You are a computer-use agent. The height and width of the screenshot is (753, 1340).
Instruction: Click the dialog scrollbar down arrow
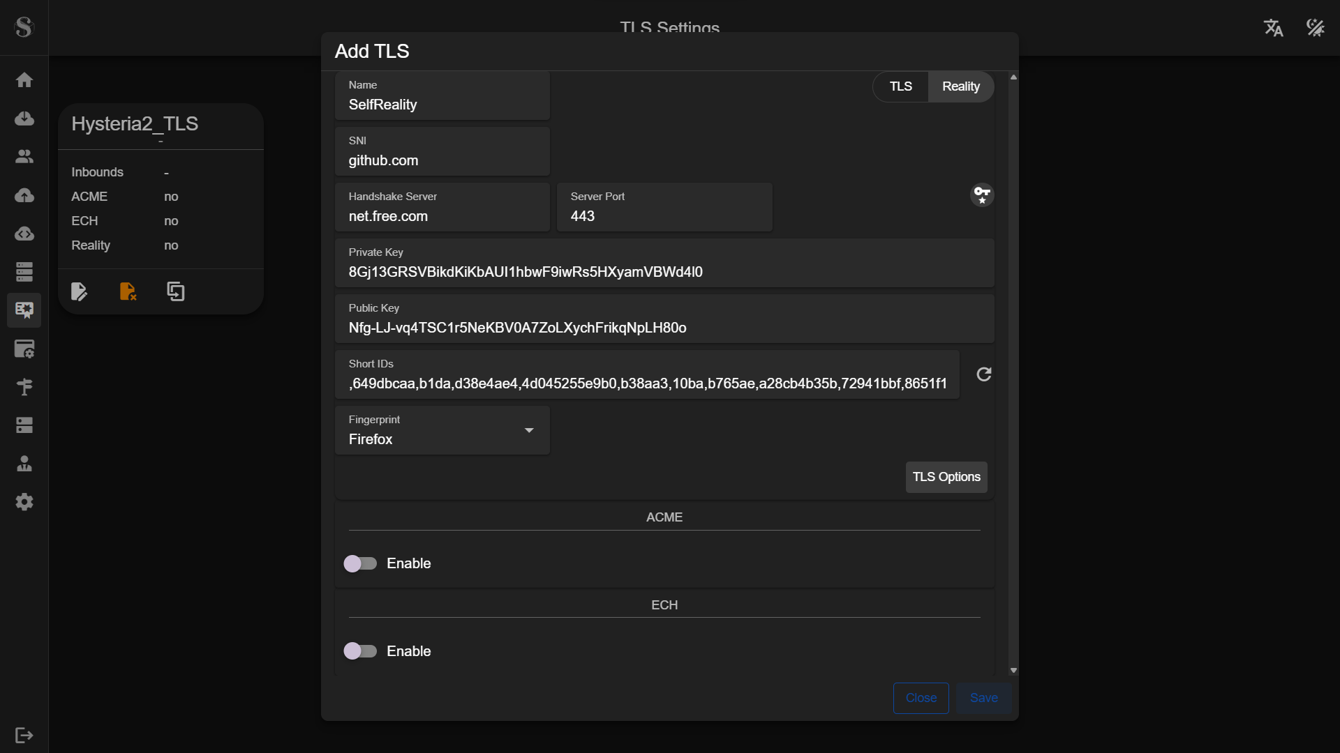pyautogui.click(x=1013, y=671)
